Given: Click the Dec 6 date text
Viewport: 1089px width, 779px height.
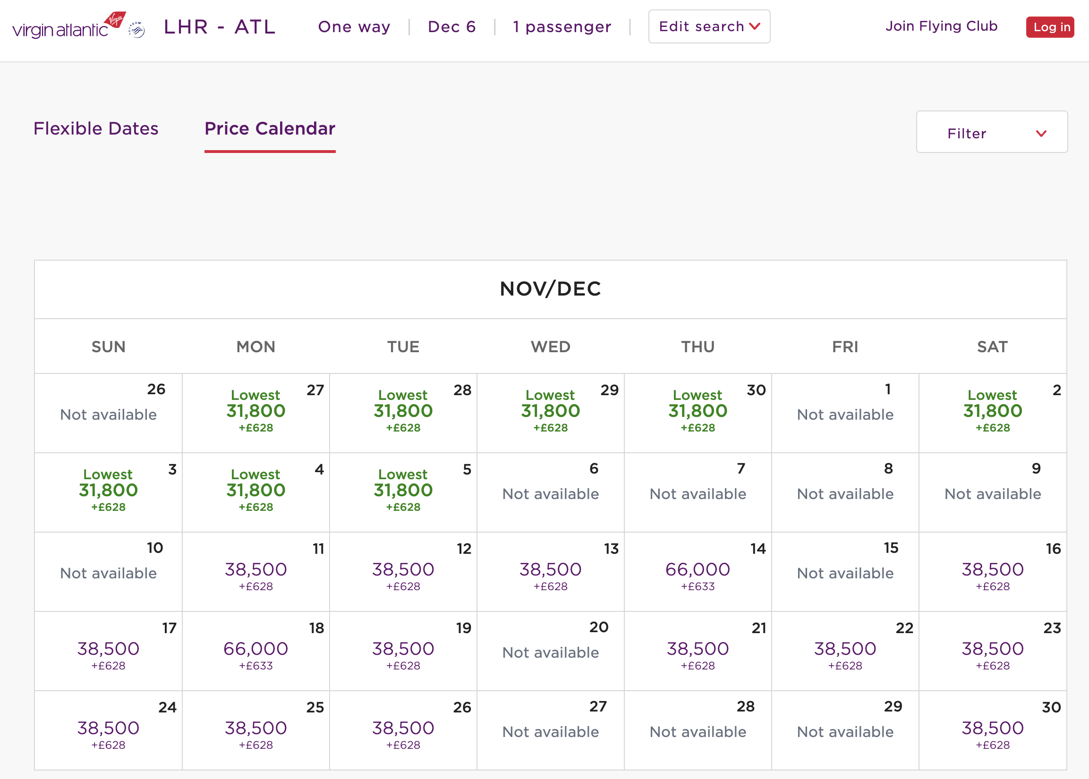Looking at the screenshot, I should click(451, 27).
